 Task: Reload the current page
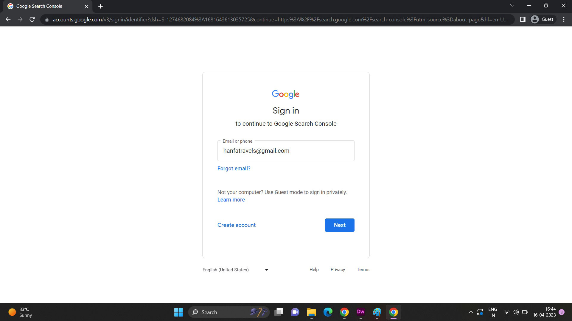click(32, 19)
